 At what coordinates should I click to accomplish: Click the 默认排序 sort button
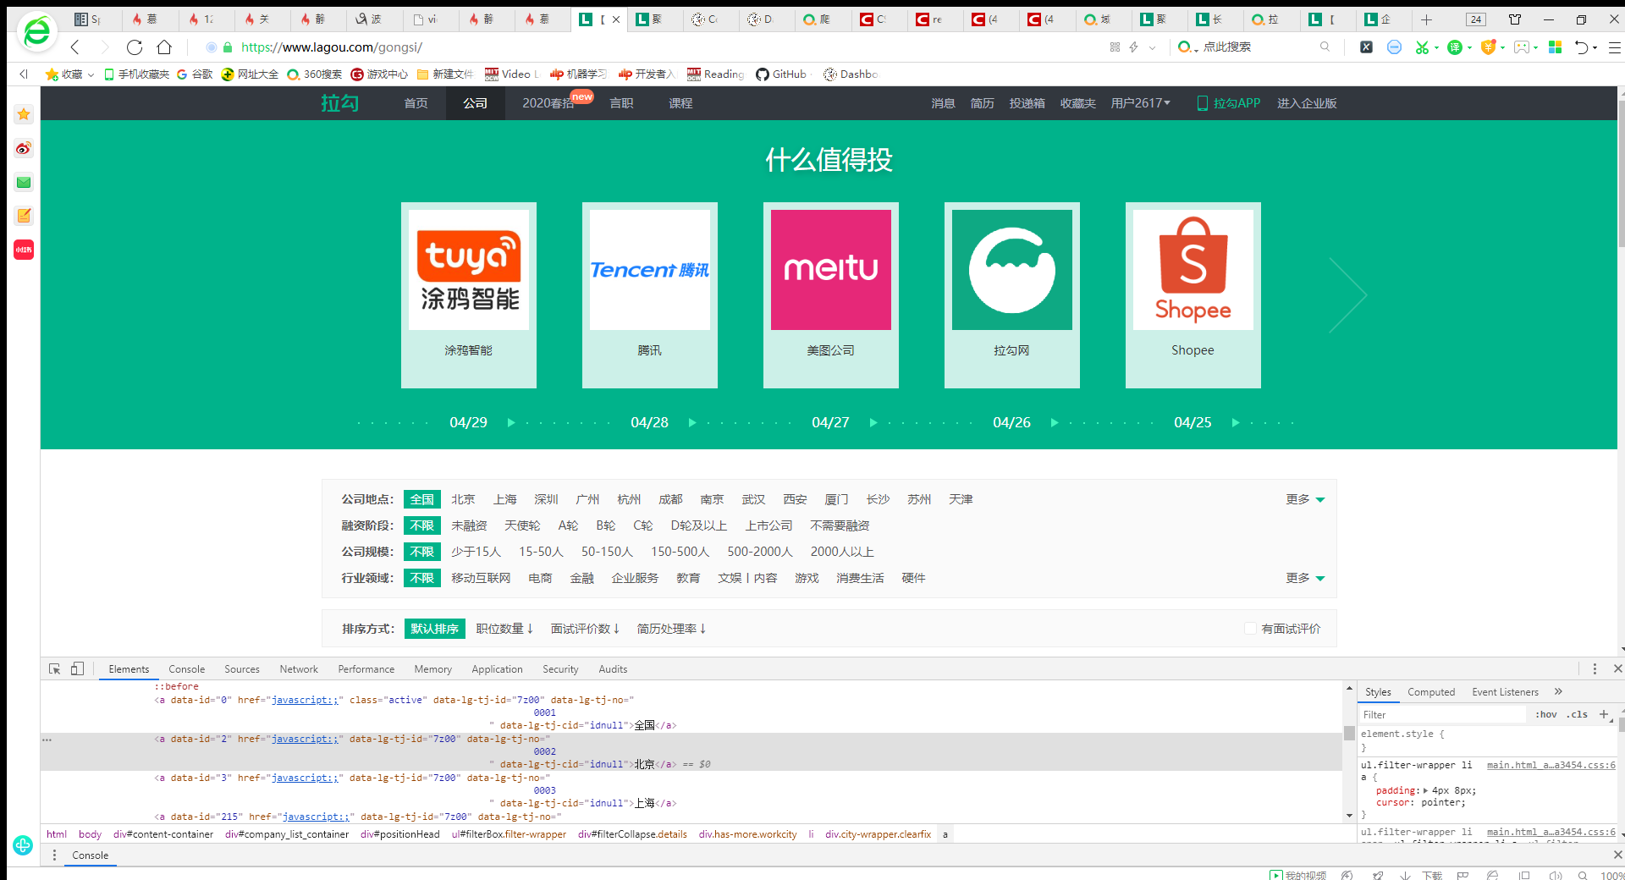pos(434,629)
